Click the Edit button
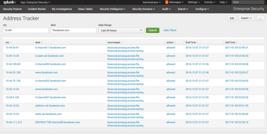Viewport: 267px width, 134px height. [x=232, y=18]
